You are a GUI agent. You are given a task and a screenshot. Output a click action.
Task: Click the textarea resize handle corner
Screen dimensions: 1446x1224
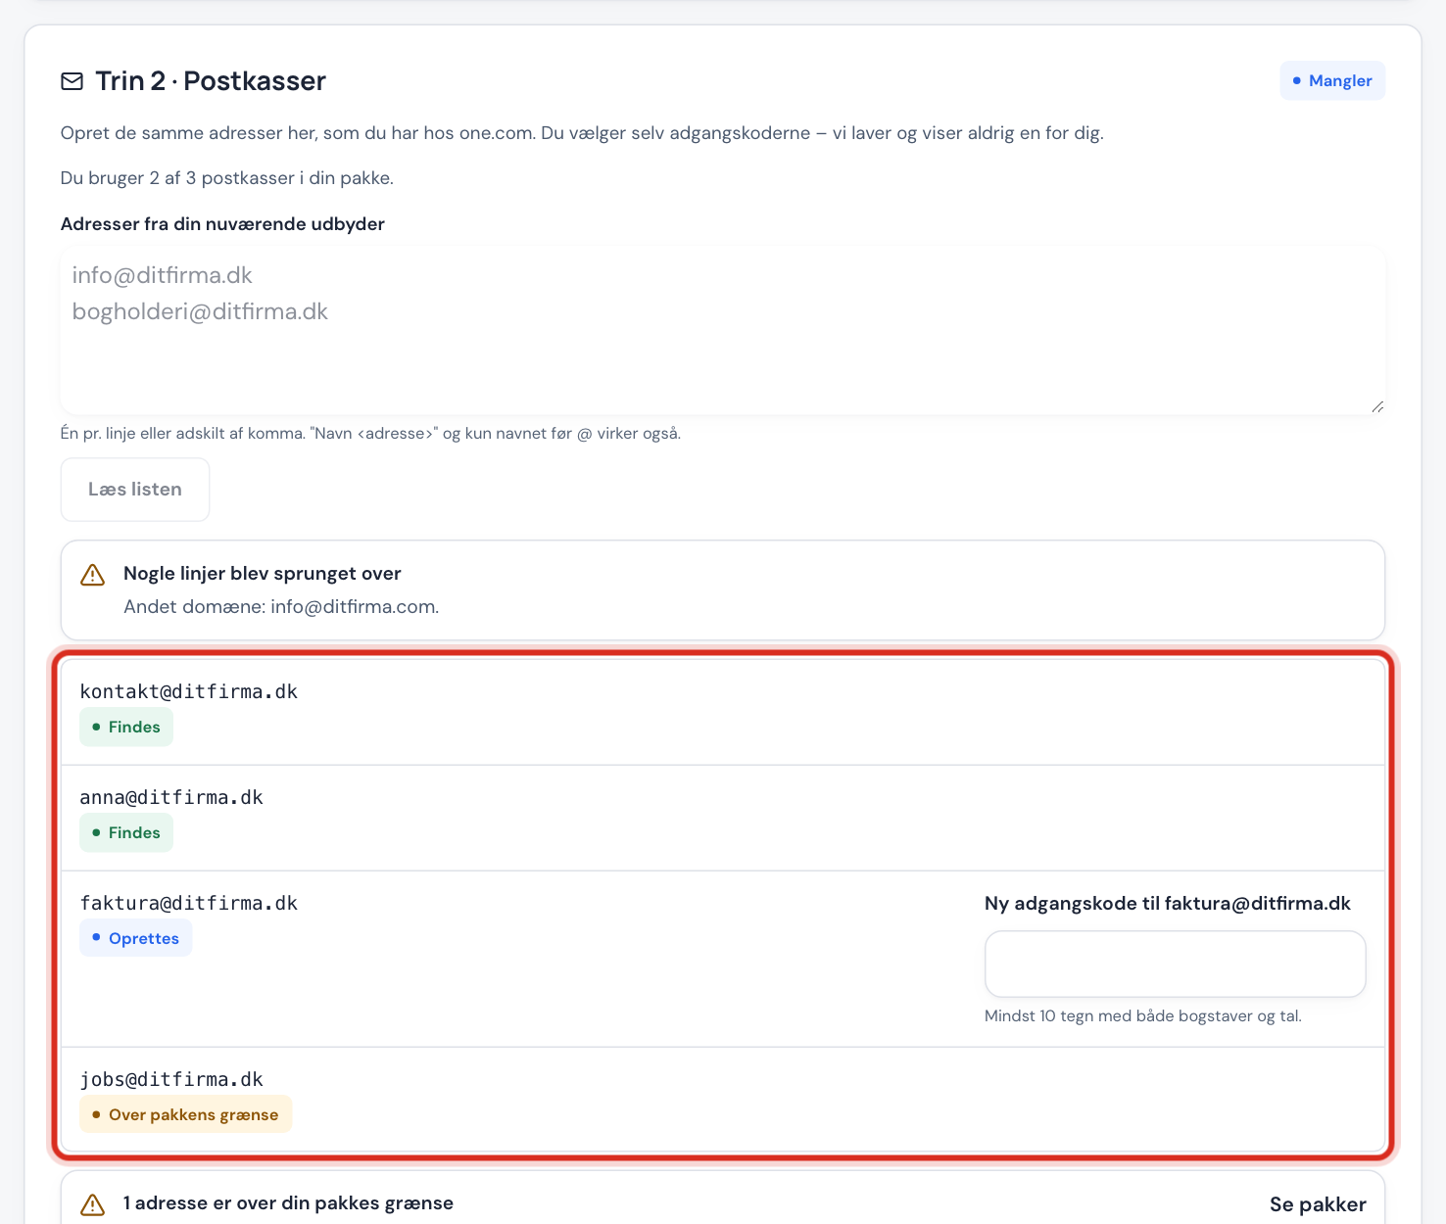click(x=1377, y=406)
